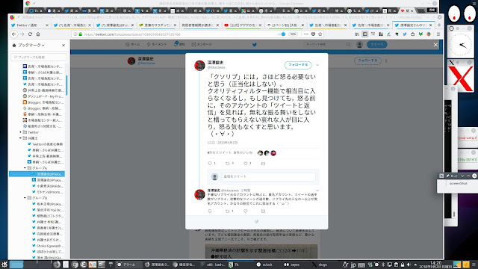
Task: Click the フォローする button in tweet popup
Action: (298, 65)
